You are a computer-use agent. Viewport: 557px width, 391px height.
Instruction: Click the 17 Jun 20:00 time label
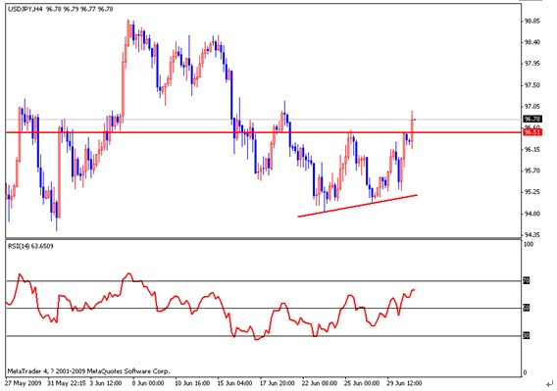pyautogui.click(x=278, y=383)
